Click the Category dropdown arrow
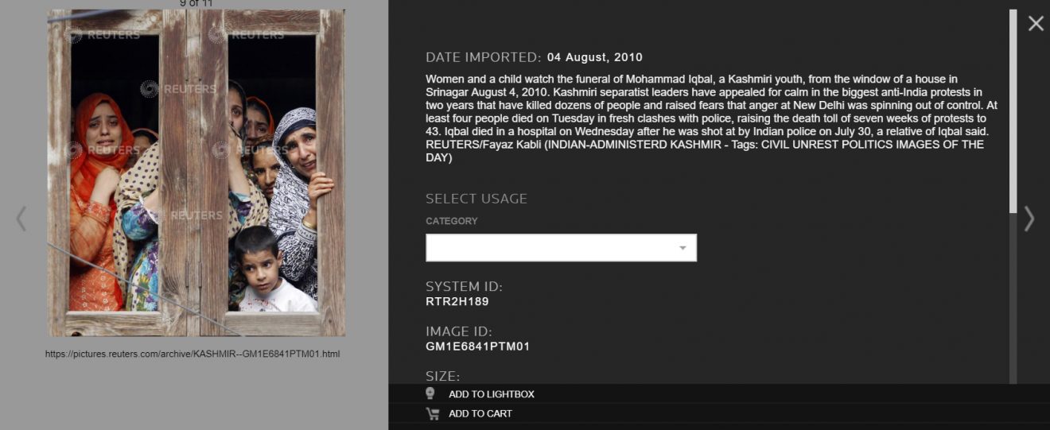1050x430 pixels. tap(682, 248)
